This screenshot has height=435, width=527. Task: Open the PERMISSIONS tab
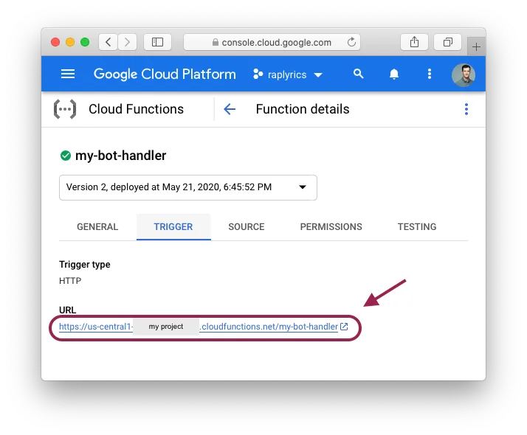[x=331, y=227]
